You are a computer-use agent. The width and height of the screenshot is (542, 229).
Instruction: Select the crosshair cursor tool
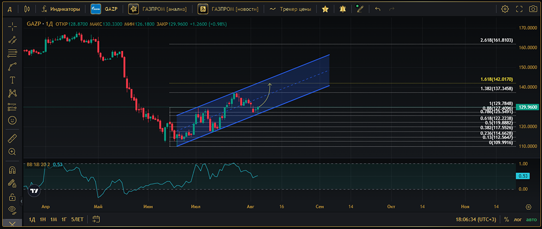[12, 27]
